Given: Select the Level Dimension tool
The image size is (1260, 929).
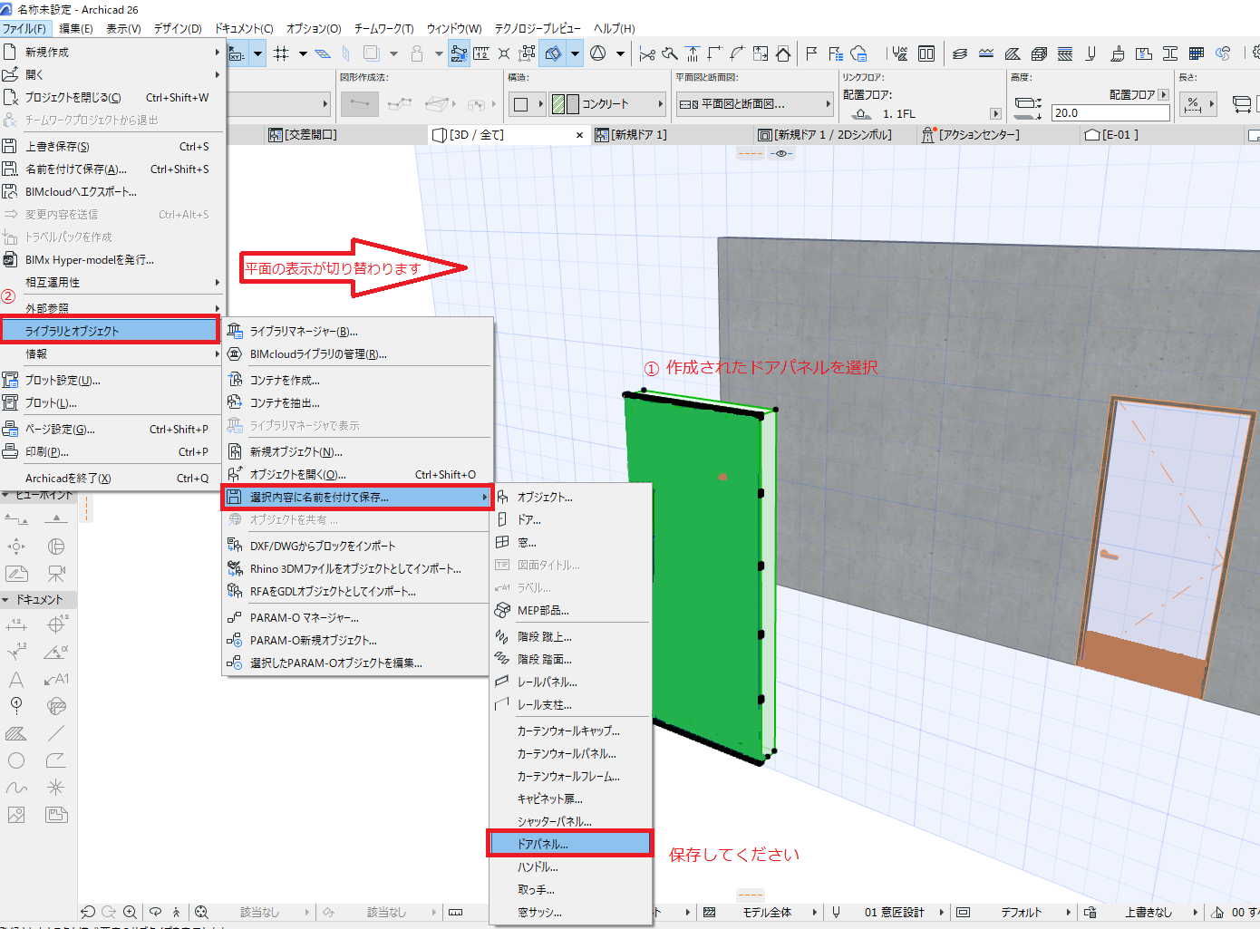Looking at the screenshot, I should point(56,624).
